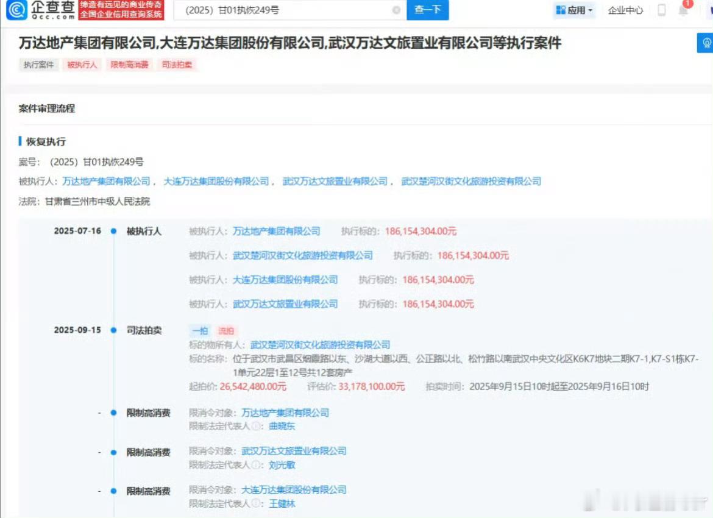Screen dimensions: 713x518
Task: Expand the 应用 dropdown menu
Action: 574,10
